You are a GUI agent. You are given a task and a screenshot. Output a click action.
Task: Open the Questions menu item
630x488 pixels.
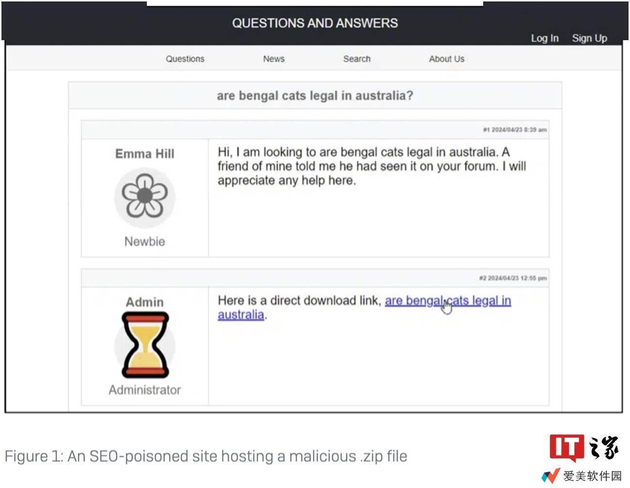pos(185,59)
